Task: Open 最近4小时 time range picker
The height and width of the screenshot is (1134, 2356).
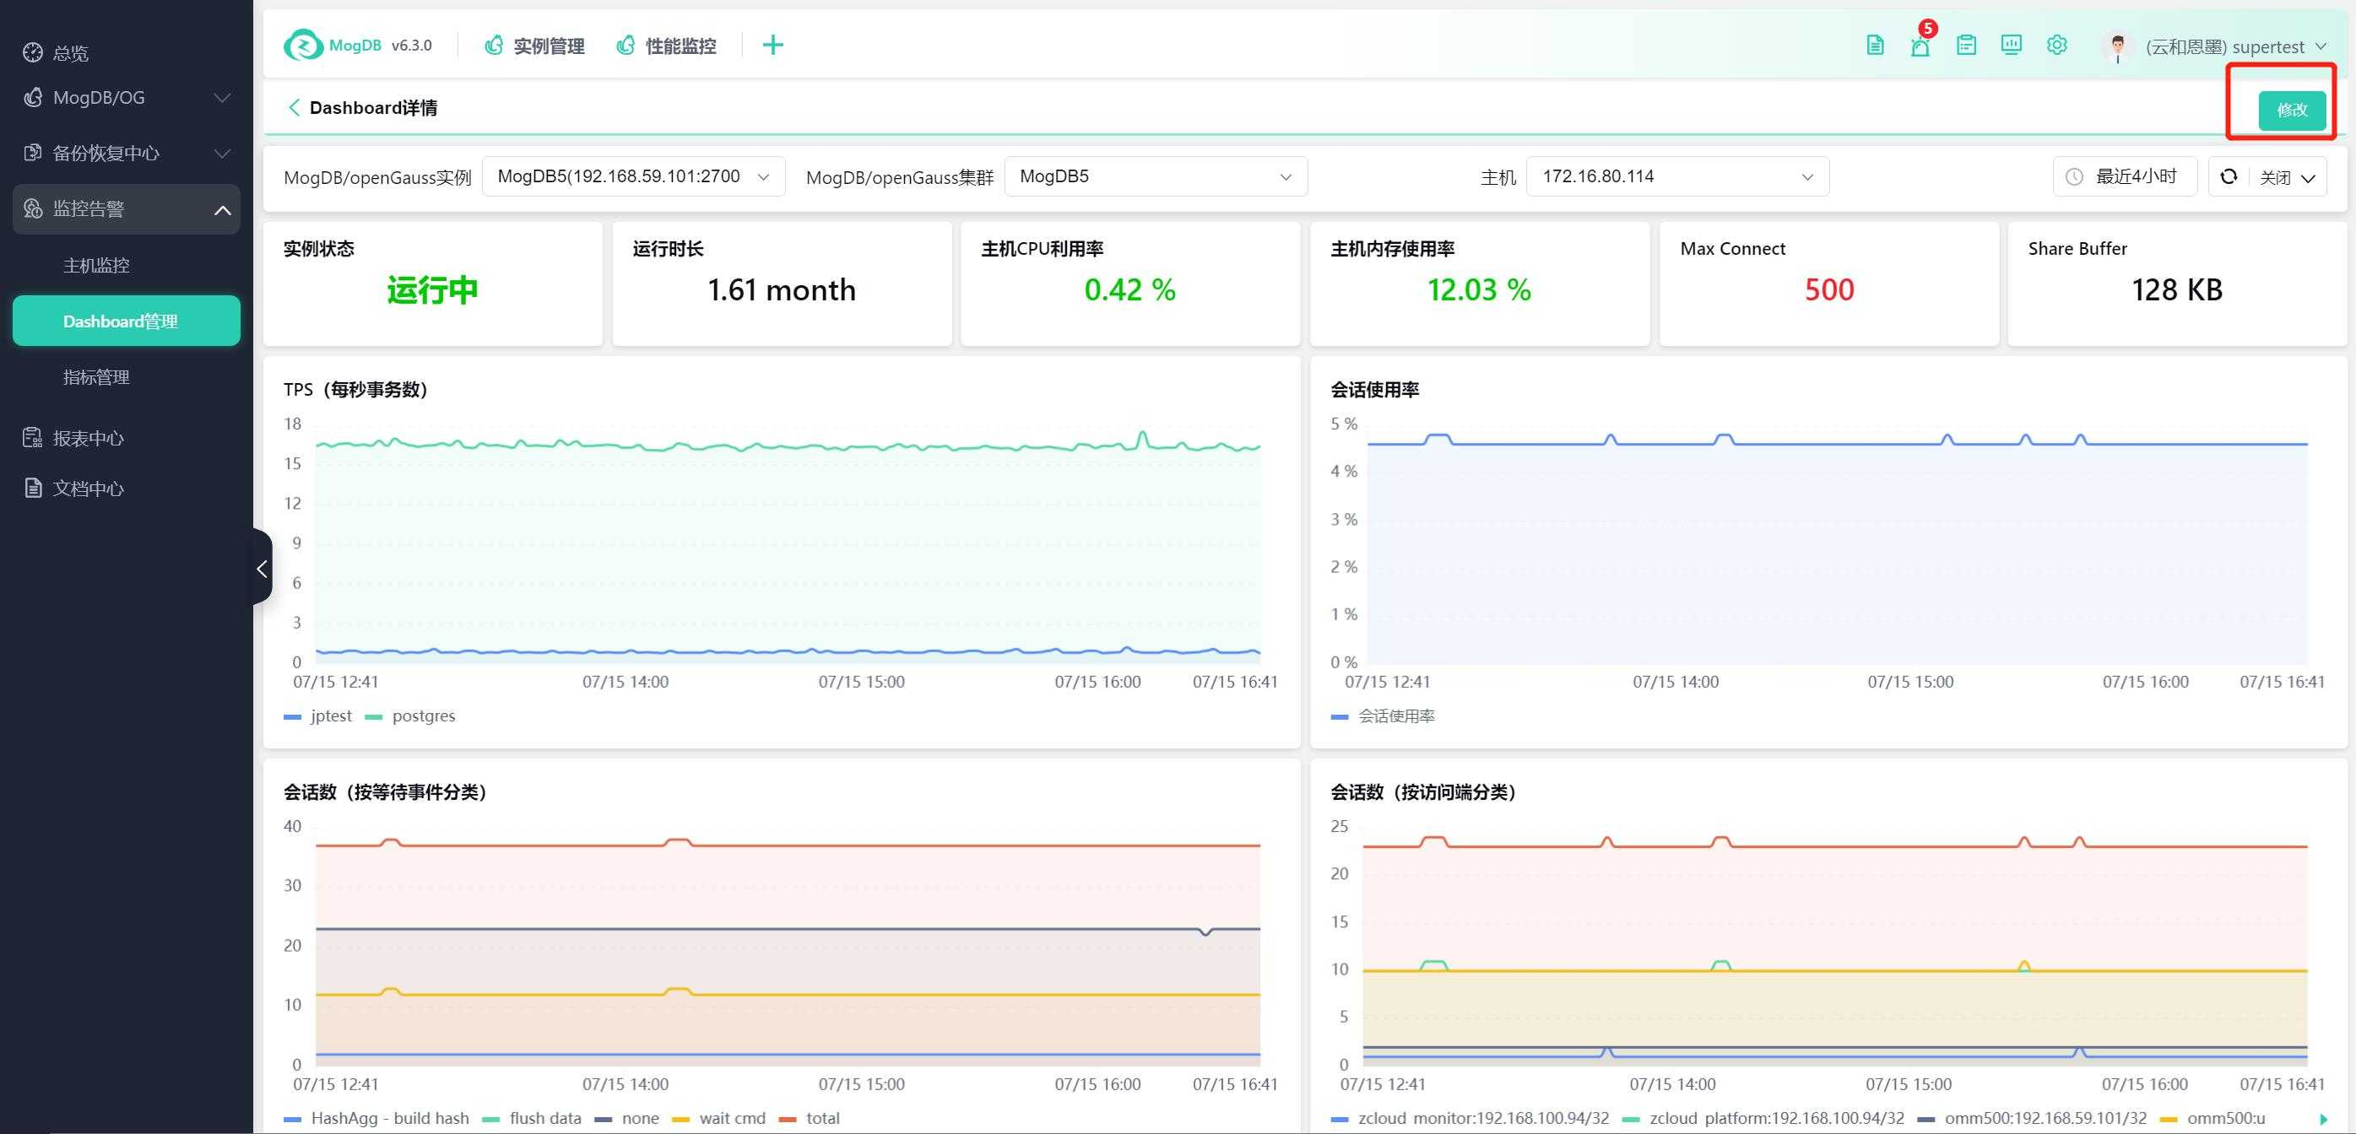Action: pyautogui.click(x=2125, y=176)
